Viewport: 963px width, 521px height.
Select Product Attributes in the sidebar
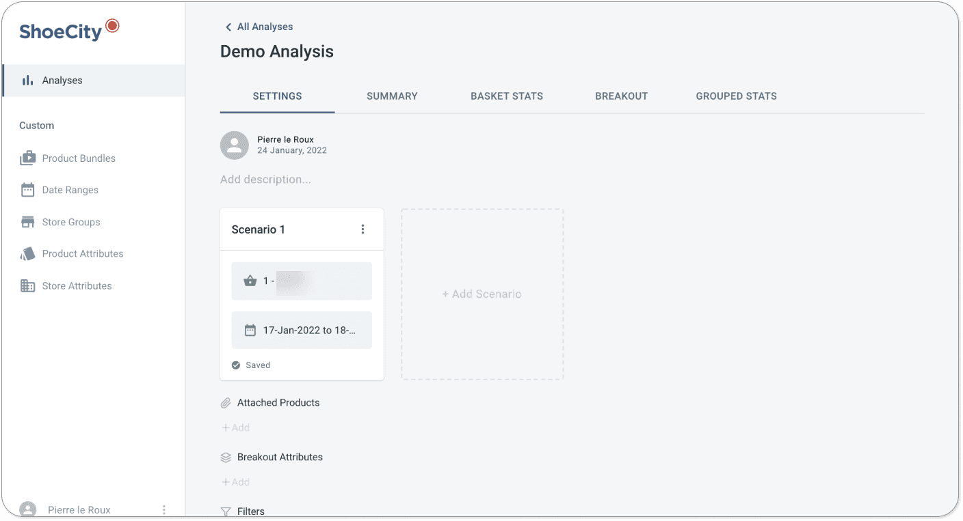tap(82, 253)
